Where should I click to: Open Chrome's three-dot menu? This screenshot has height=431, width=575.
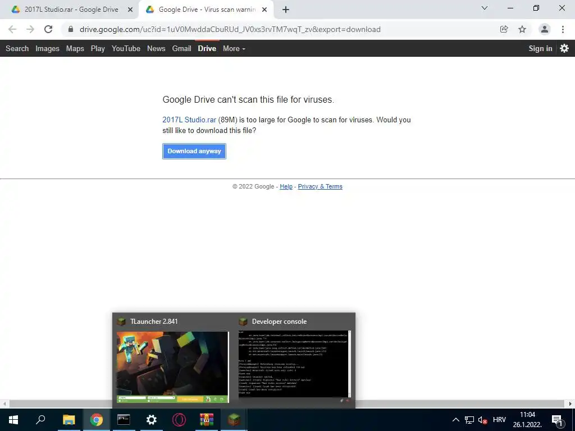(563, 29)
